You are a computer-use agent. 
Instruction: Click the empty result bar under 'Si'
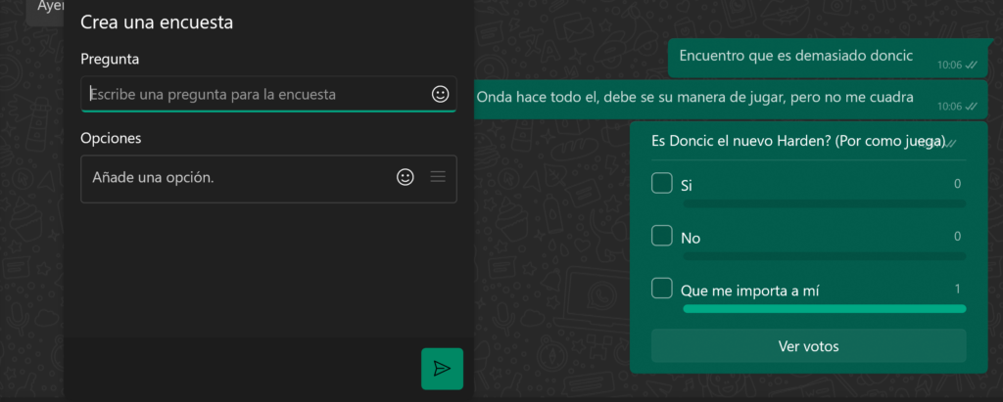(x=824, y=203)
